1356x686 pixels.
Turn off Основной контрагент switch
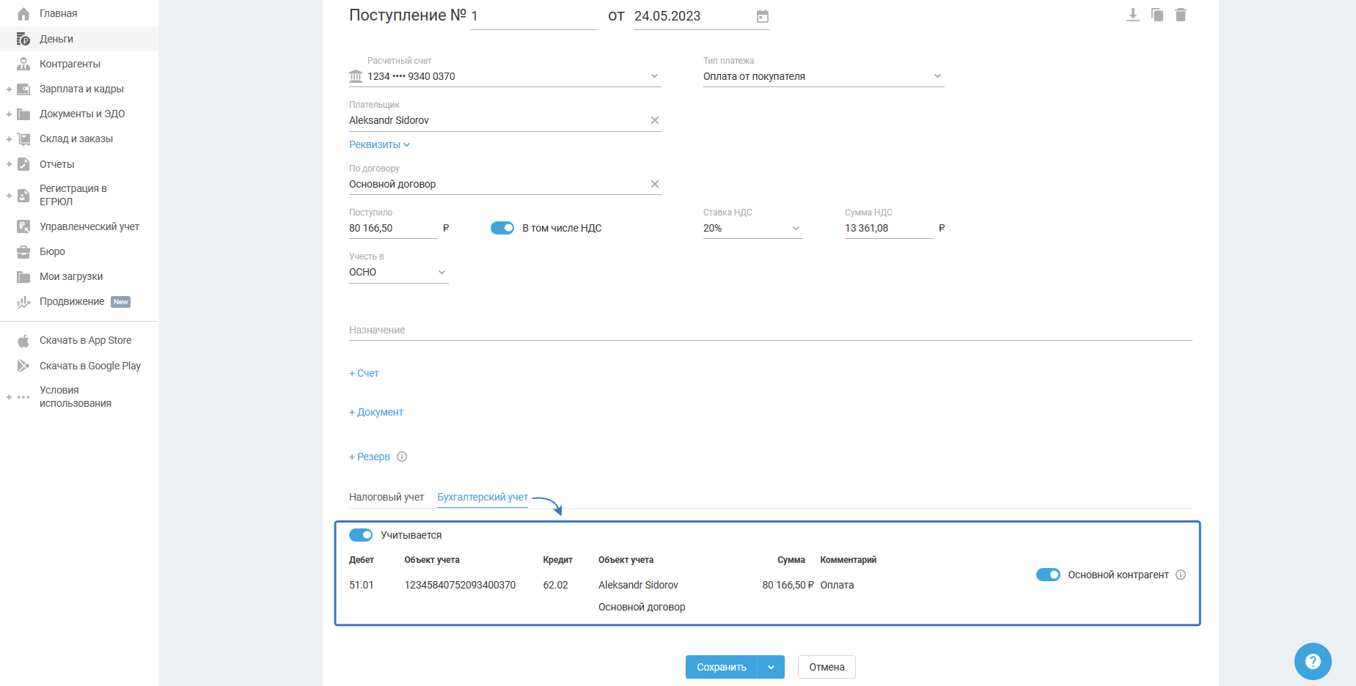pyautogui.click(x=1047, y=575)
